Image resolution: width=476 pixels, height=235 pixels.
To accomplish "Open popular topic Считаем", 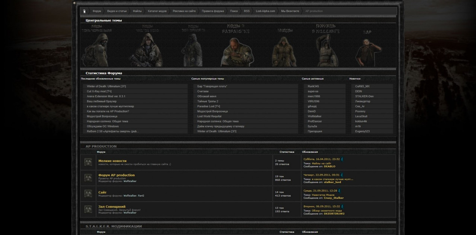I will (x=203, y=91).
